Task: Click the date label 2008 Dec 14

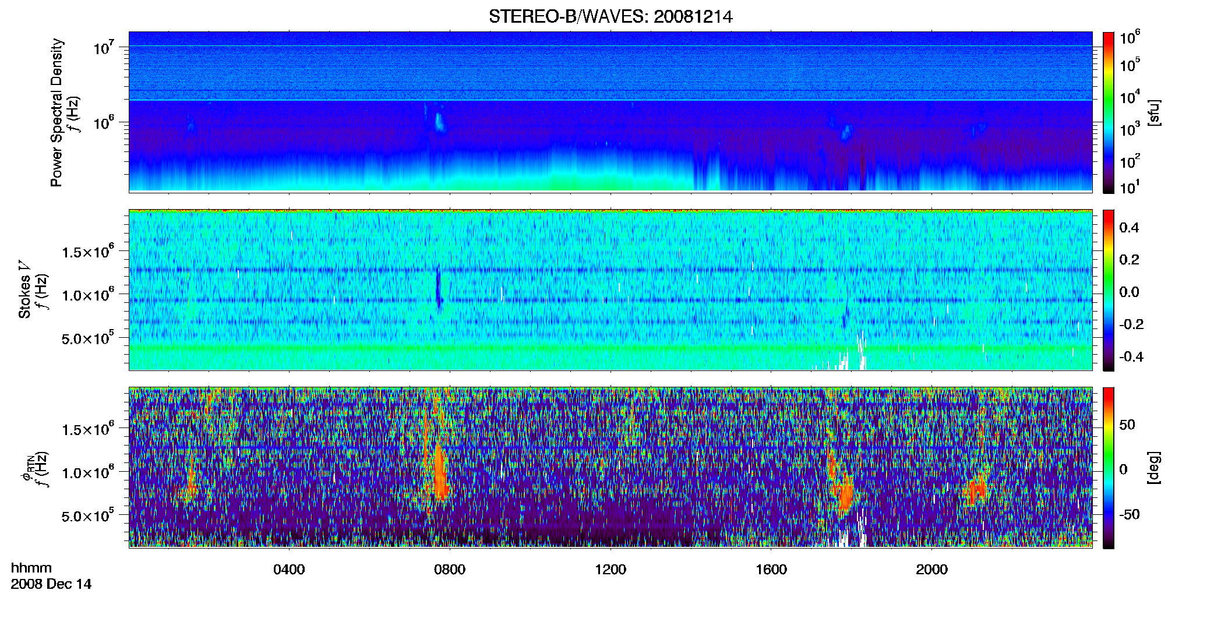Action: point(51,584)
